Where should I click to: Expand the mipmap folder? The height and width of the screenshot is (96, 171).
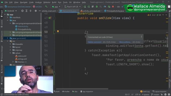[10, 50]
